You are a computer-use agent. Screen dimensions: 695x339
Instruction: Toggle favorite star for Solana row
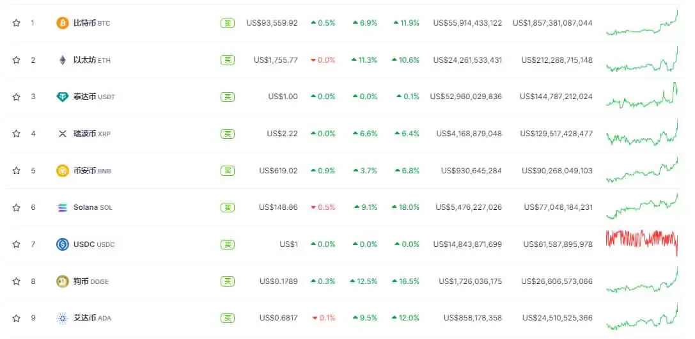16,207
